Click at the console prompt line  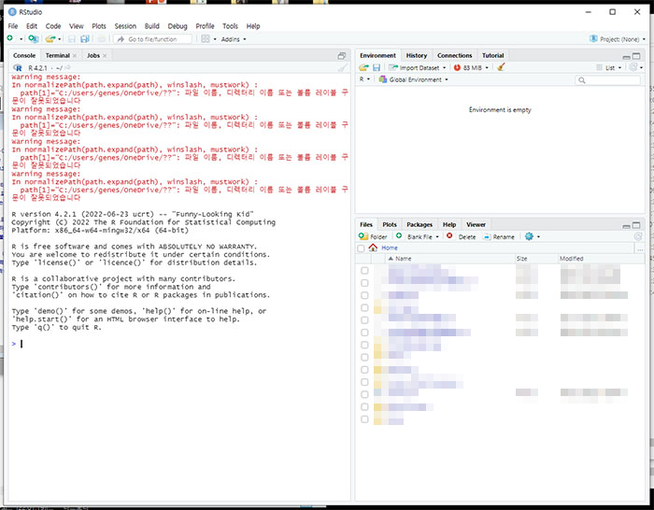tap(179, 344)
